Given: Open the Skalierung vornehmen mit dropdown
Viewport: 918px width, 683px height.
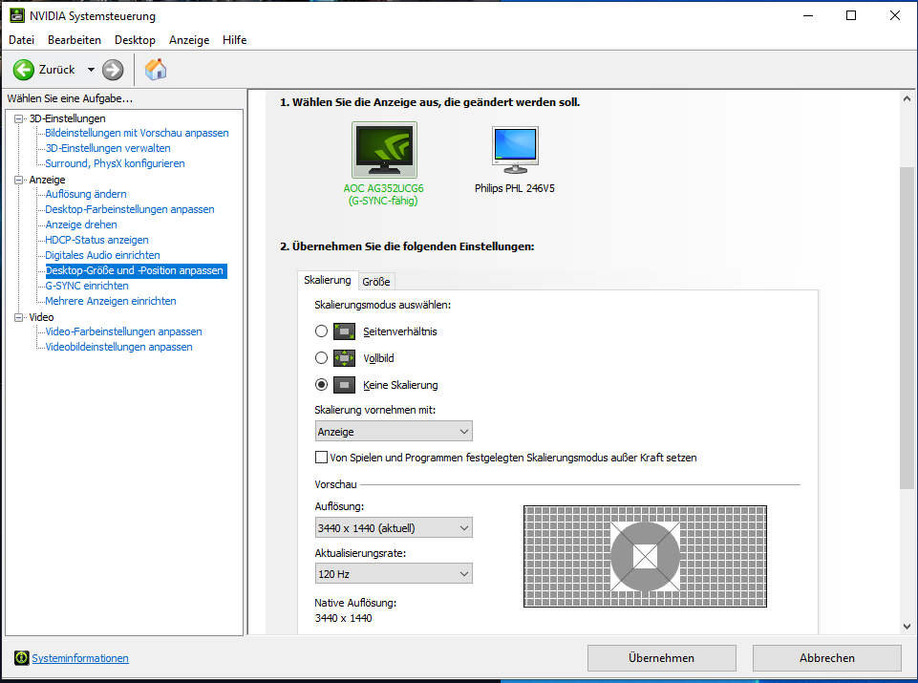Looking at the screenshot, I should coord(394,432).
